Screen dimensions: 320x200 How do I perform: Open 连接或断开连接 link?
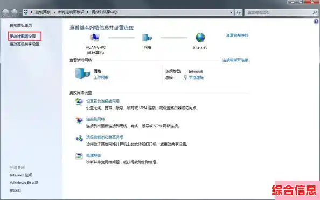pyautogui.click(x=235, y=60)
